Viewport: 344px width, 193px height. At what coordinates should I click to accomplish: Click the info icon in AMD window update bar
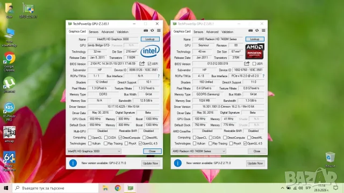178,163
